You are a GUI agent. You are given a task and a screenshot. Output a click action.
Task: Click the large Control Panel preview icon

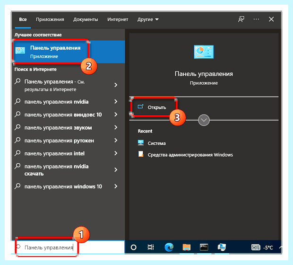click(x=204, y=52)
